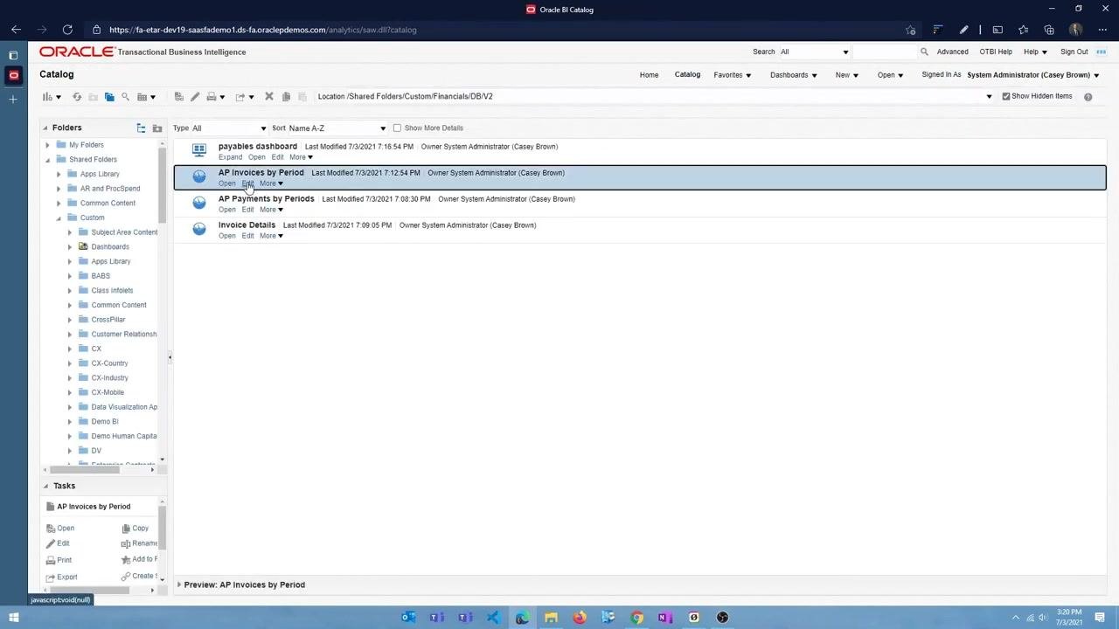Click the Show Folder Tree icon

[x=141, y=128]
